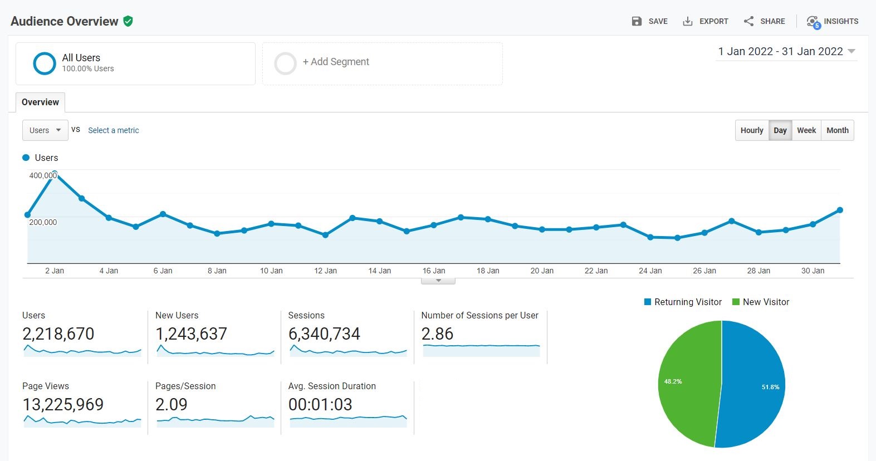Click the Add Segment button

(336, 62)
